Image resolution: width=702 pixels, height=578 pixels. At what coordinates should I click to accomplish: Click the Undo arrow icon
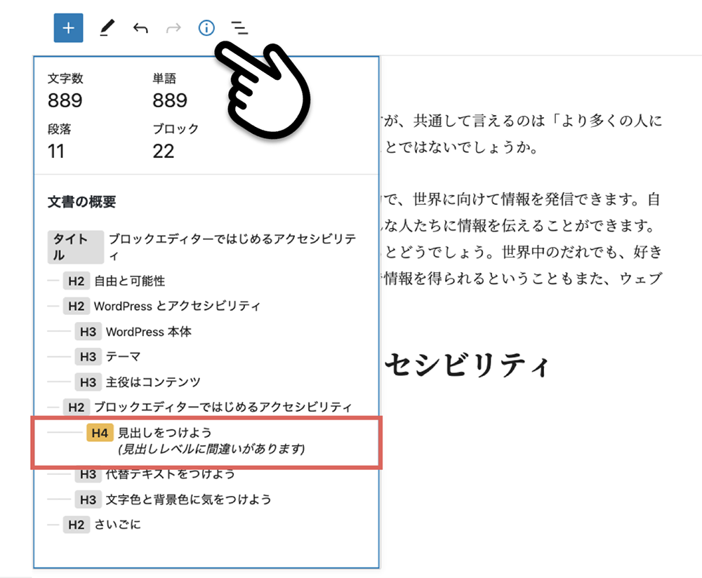click(140, 28)
